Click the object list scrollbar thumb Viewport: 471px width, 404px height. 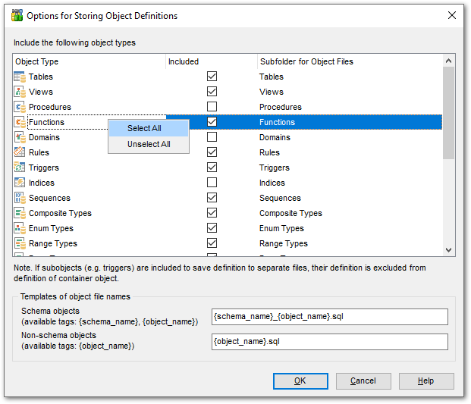(x=448, y=113)
